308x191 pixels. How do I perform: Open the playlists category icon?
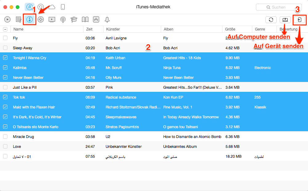[x=18, y=19]
